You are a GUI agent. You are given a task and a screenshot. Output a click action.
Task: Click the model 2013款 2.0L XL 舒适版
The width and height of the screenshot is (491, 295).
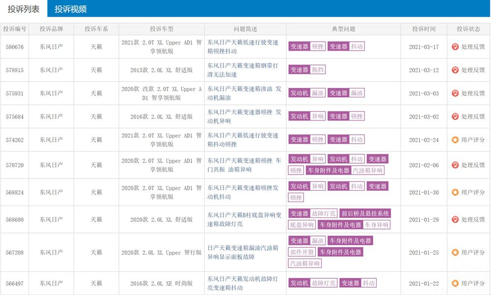(162, 70)
